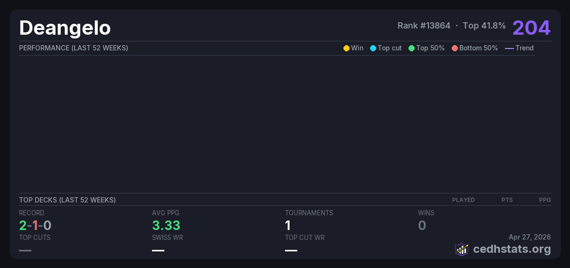Click the purple Trend line marker
Image resolution: width=570 pixels, height=268 pixels.
coord(509,48)
